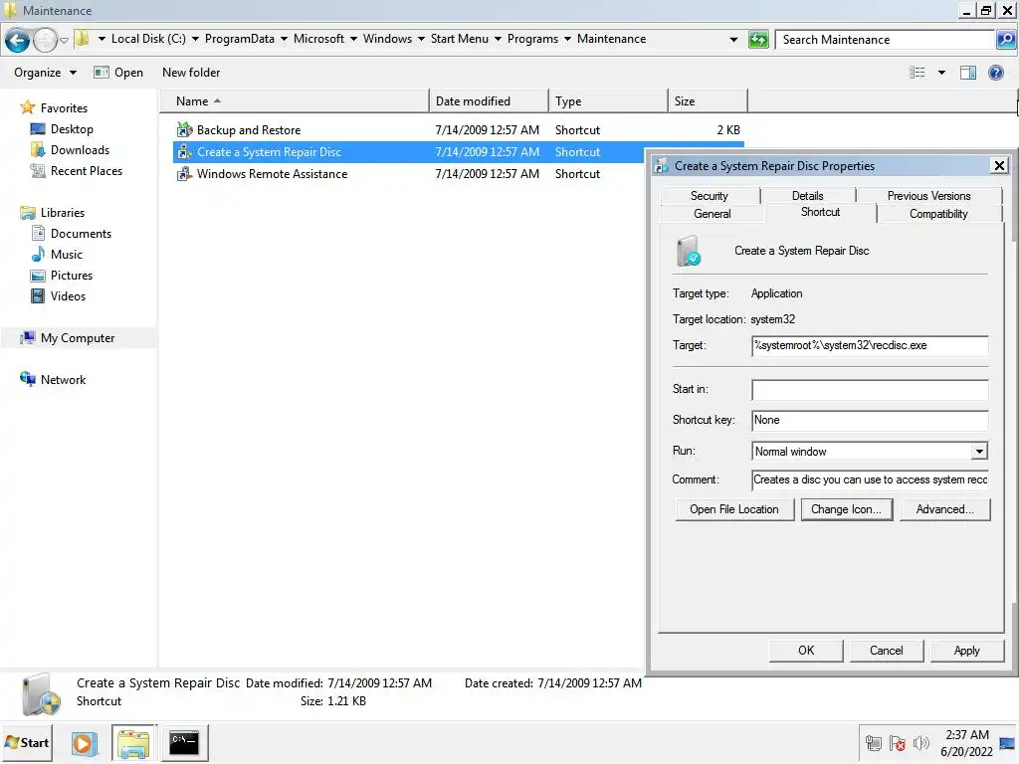Click OK in Properties dialog
The height and width of the screenshot is (764, 1019).
pos(806,651)
